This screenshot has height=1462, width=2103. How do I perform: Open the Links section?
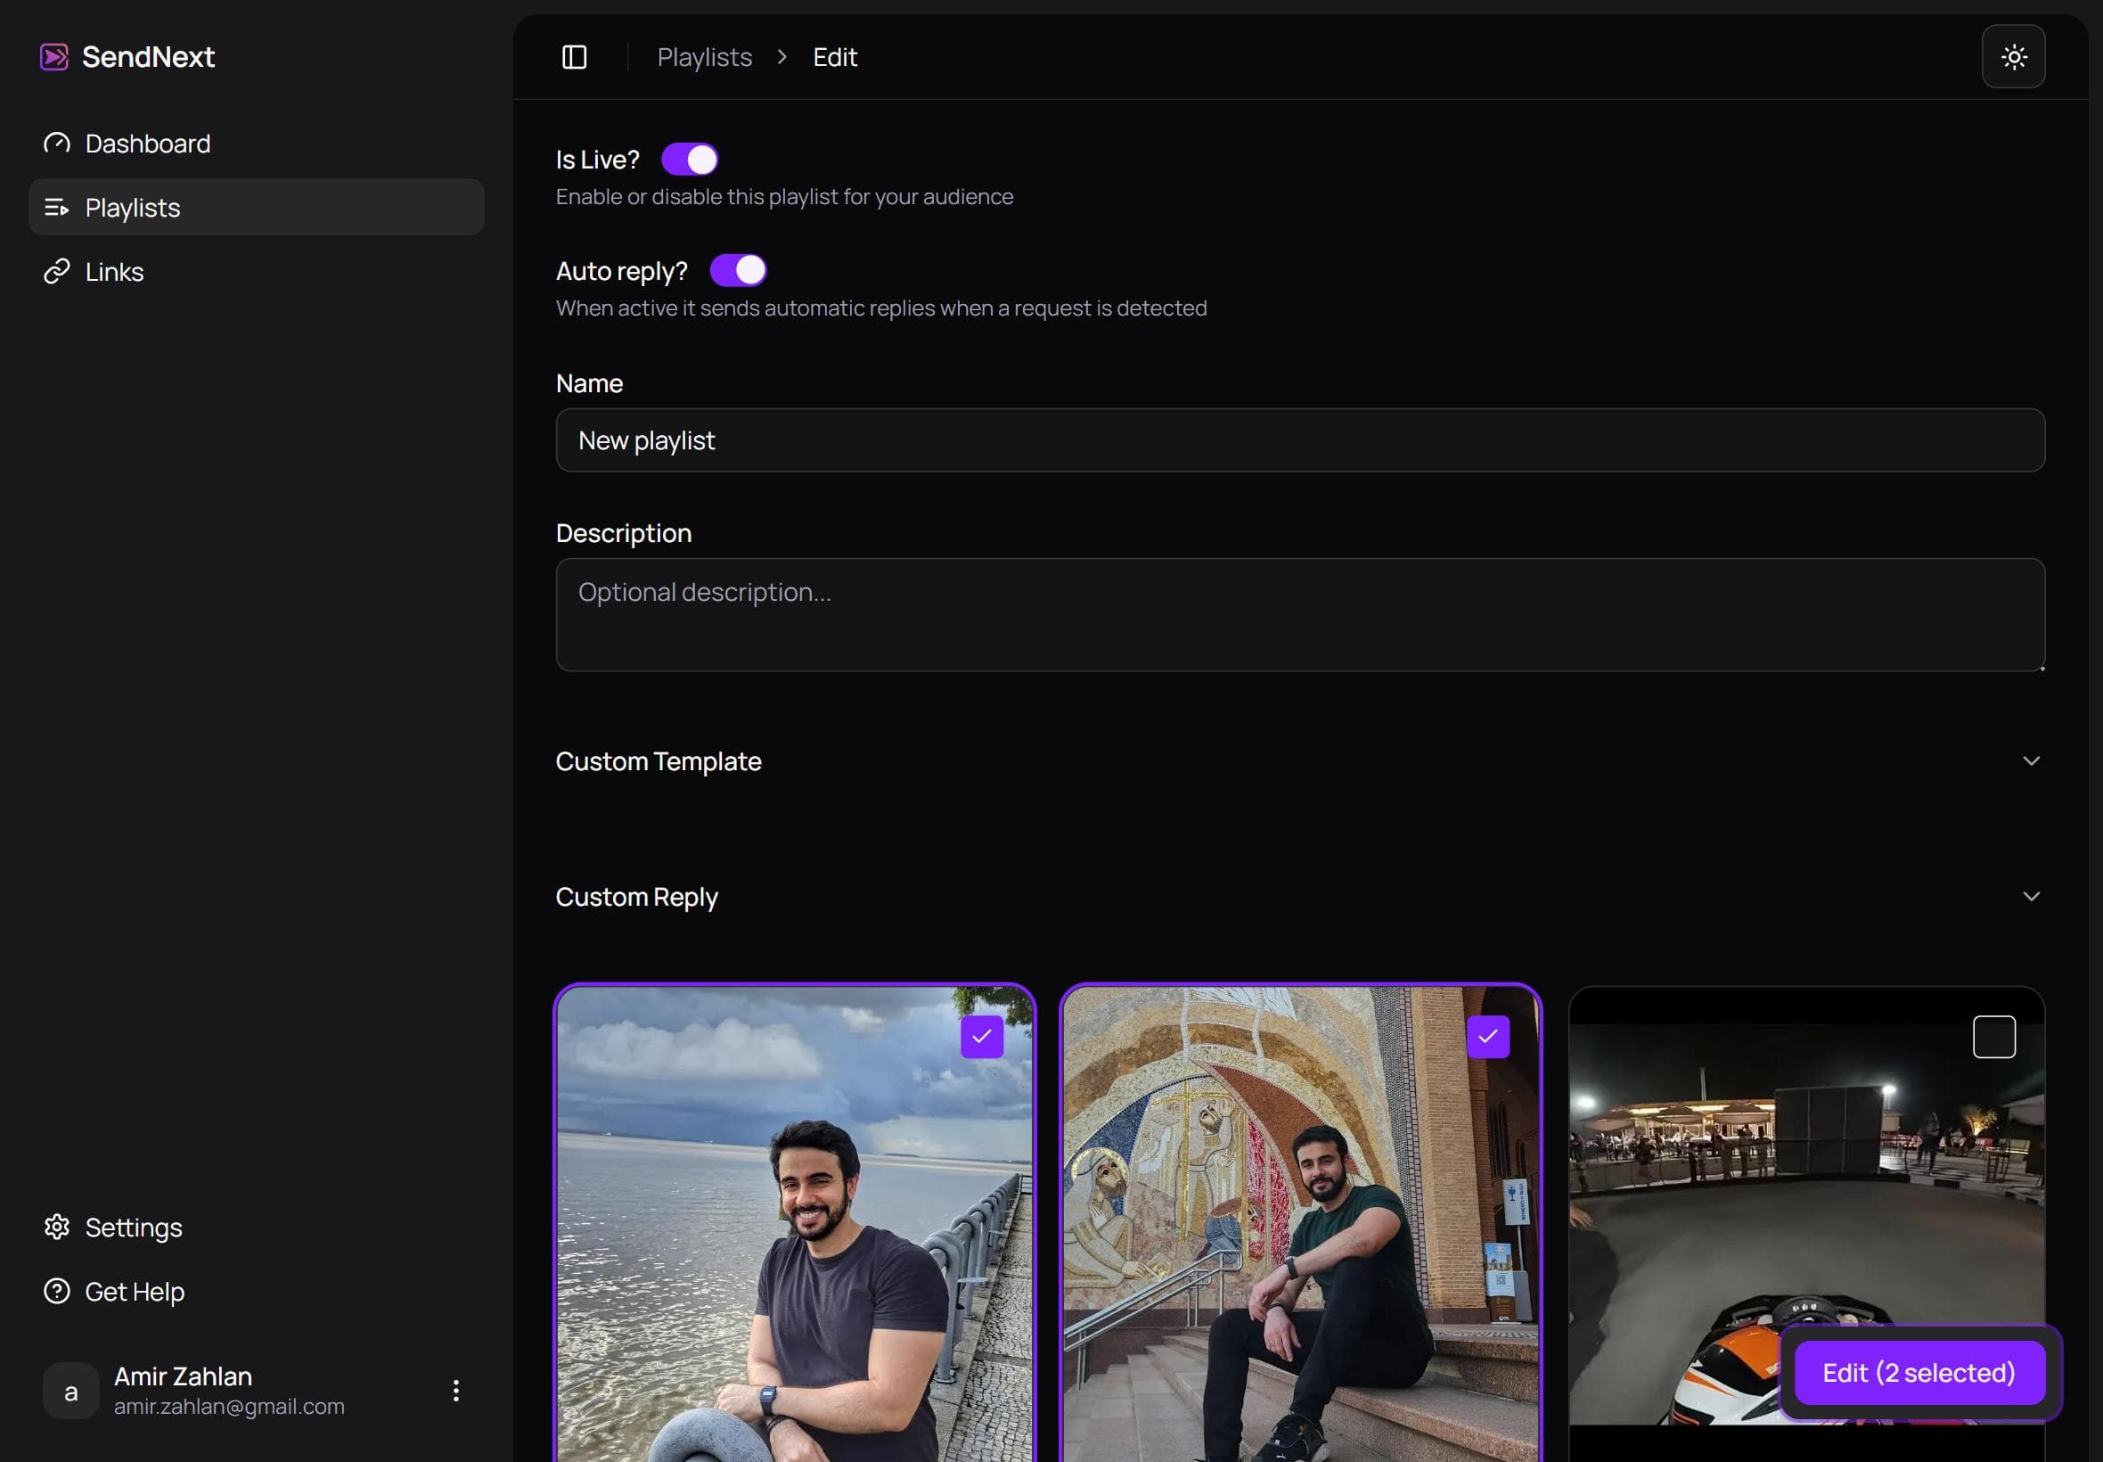112,271
